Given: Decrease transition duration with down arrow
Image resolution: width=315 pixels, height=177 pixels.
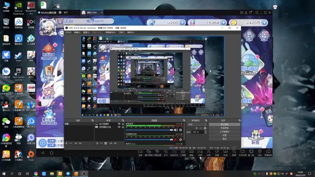Looking at the screenshot, I should pos(205,133).
